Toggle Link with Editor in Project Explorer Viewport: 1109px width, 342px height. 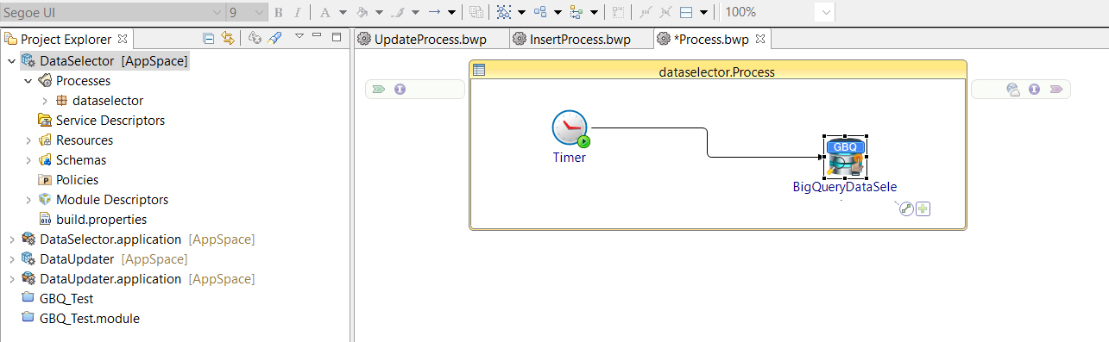pos(228,38)
